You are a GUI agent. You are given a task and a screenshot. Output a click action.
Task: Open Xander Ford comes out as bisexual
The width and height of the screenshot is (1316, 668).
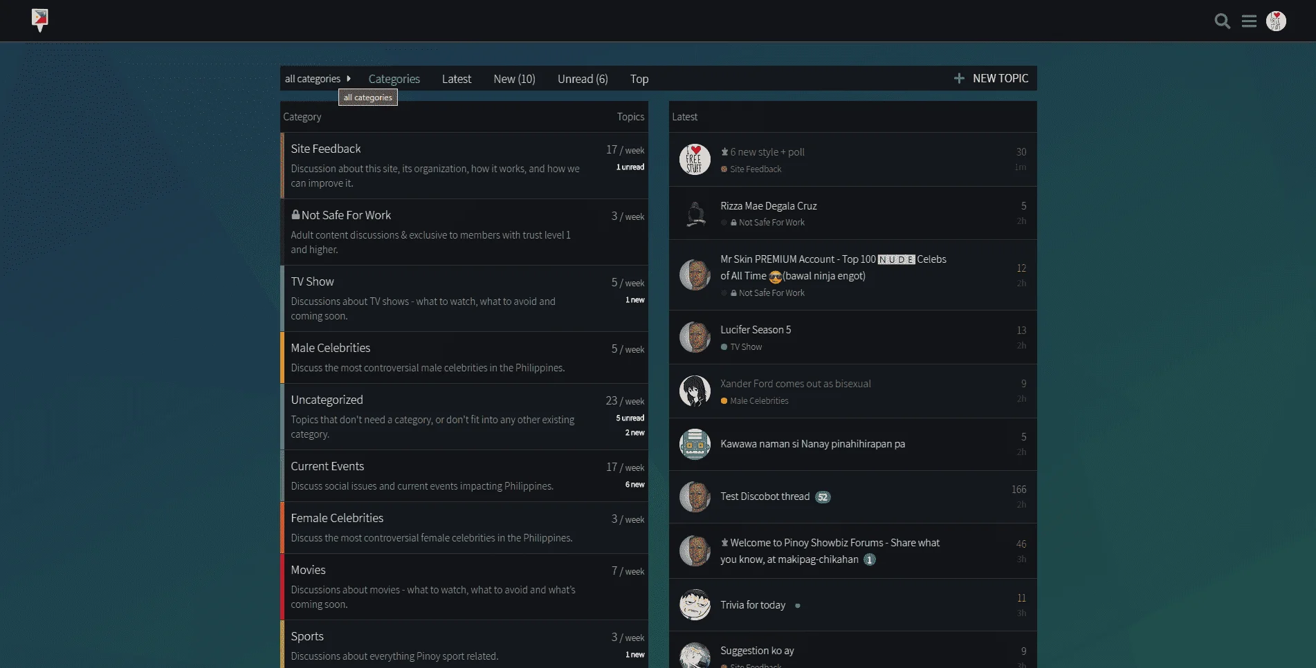coord(796,384)
